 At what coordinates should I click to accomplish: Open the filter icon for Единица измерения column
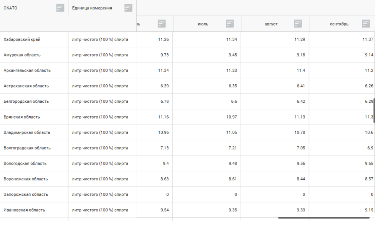click(128, 8)
